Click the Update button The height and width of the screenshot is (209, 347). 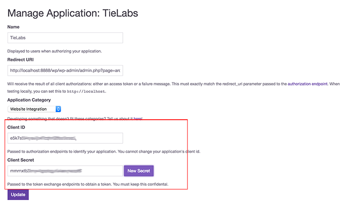coord(18,195)
